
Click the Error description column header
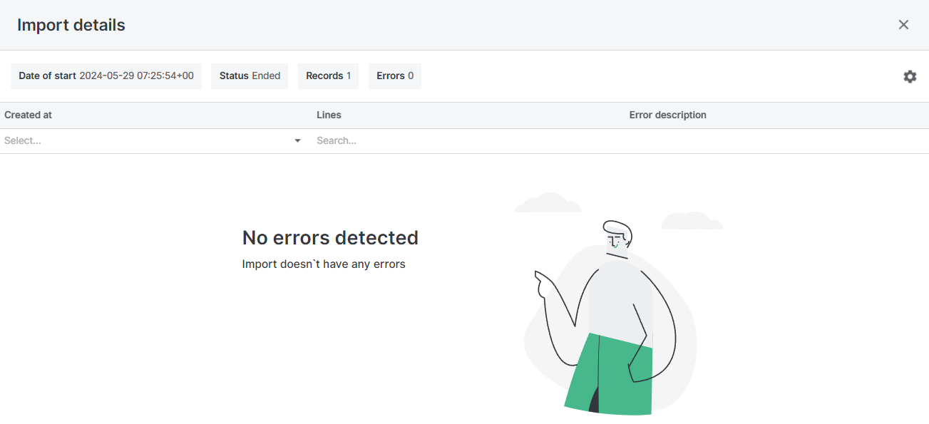667,115
